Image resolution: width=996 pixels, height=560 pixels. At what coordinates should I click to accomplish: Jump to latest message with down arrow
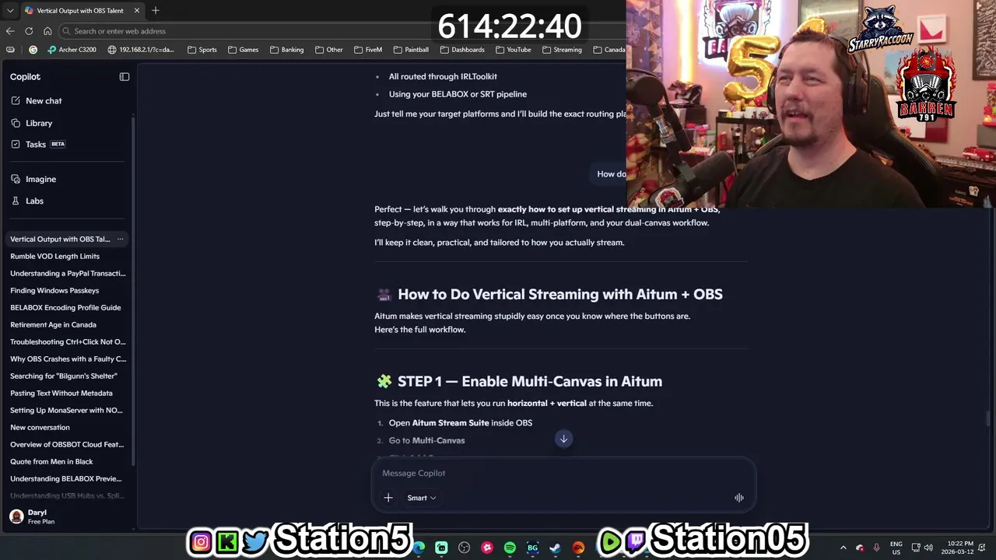click(563, 439)
